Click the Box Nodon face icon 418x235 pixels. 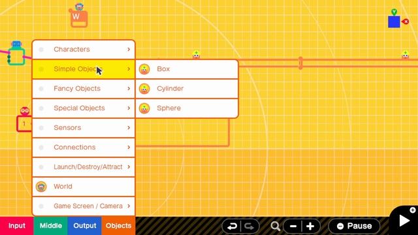click(144, 69)
